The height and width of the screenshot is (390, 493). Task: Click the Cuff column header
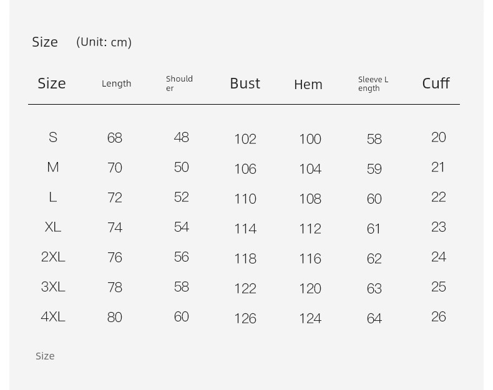pos(436,83)
